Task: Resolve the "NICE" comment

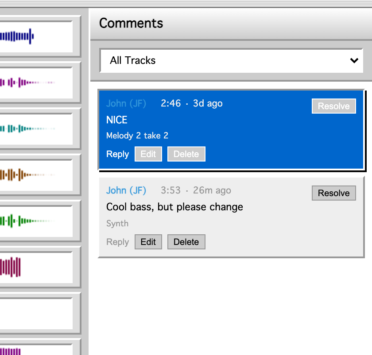Action: 333,106
